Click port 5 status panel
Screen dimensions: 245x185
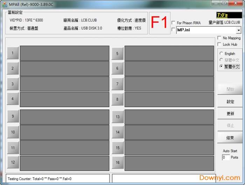(x=169, y=53)
